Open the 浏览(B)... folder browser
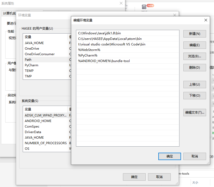Viewport: 214px width, 187px height. click(x=195, y=56)
